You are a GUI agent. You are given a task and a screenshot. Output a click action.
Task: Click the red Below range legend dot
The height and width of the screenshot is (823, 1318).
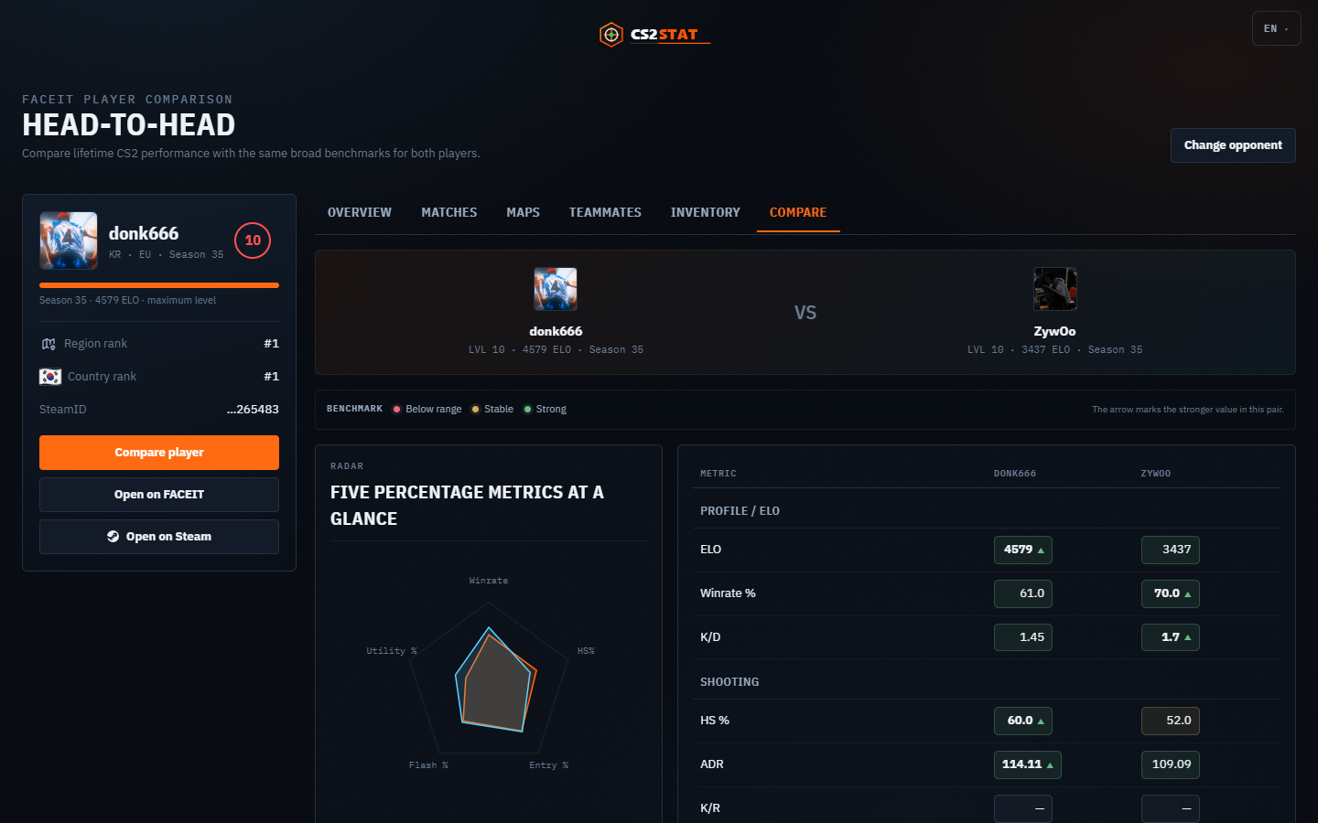pos(397,410)
